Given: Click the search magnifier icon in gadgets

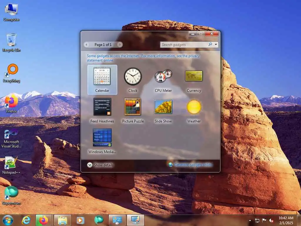Looking at the screenshot, I should (210, 44).
